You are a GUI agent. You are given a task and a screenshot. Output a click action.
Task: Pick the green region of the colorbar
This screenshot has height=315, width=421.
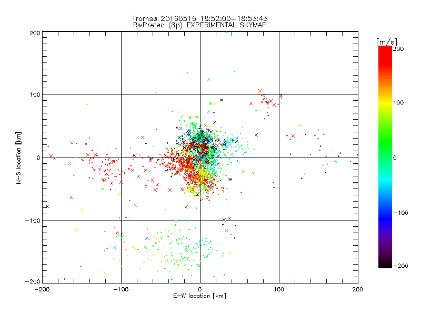coord(385,142)
